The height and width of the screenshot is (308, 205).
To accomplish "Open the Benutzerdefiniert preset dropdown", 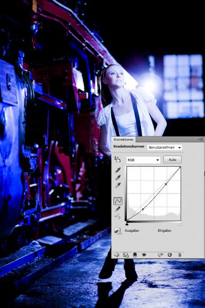I will pyautogui.click(x=165, y=147).
